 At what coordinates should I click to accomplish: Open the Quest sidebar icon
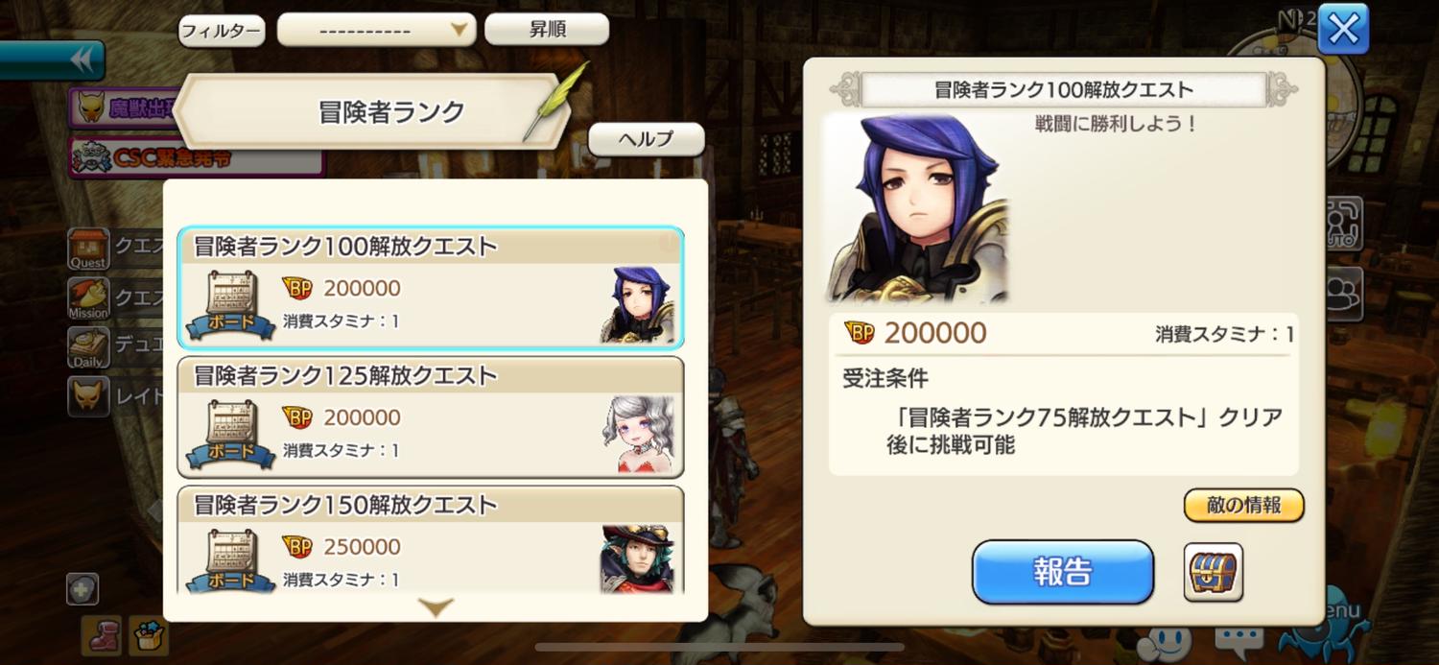pyautogui.click(x=88, y=249)
